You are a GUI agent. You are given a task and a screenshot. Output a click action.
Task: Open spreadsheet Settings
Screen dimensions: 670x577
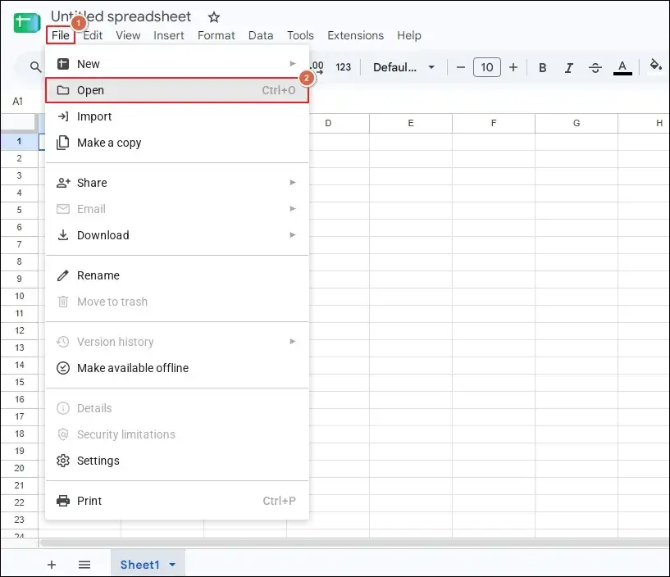(x=177, y=461)
